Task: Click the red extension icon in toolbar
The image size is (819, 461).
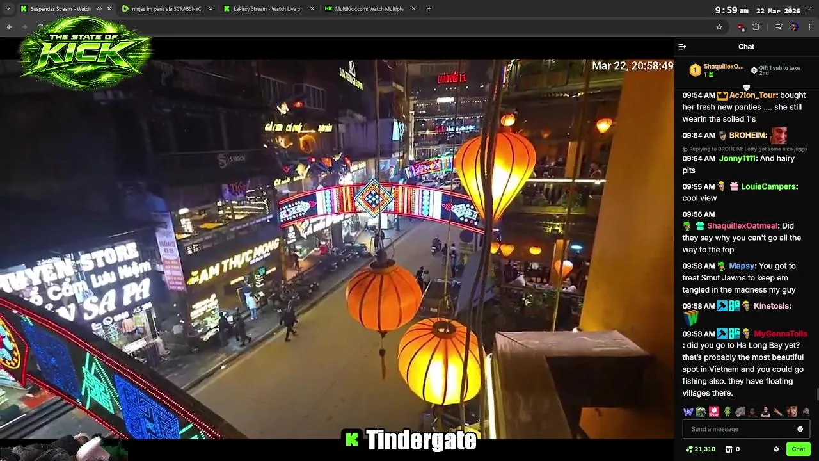Action: [741, 27]
